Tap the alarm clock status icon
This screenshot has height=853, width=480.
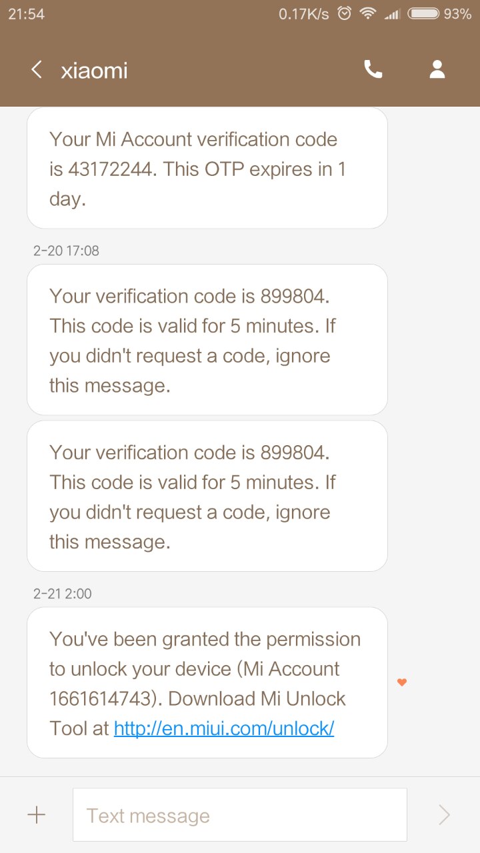[345, 13]
